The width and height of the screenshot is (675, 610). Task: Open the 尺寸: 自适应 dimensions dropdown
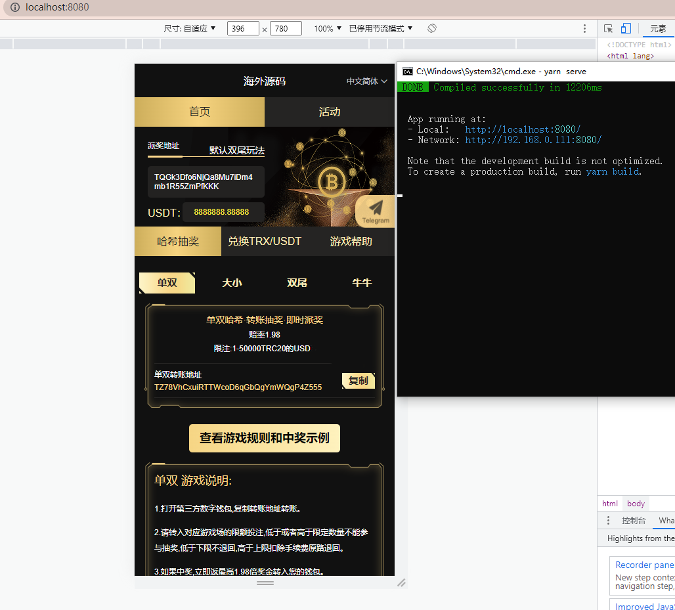pyautogui.click(x=190, y=28)
